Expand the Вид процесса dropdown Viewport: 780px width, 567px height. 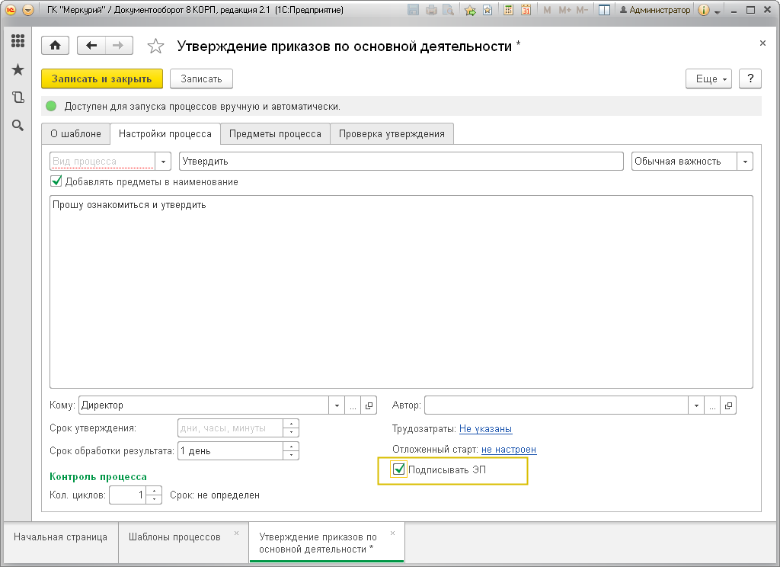click(163, 162)
